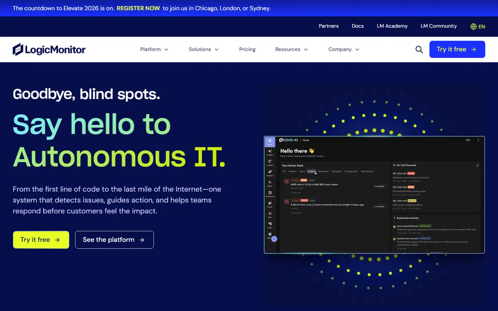Open incident INC-2024-001
The image size is (498, 311).
400,174
